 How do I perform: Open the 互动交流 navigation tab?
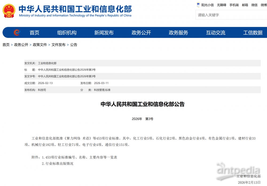(x=215, y=33)
